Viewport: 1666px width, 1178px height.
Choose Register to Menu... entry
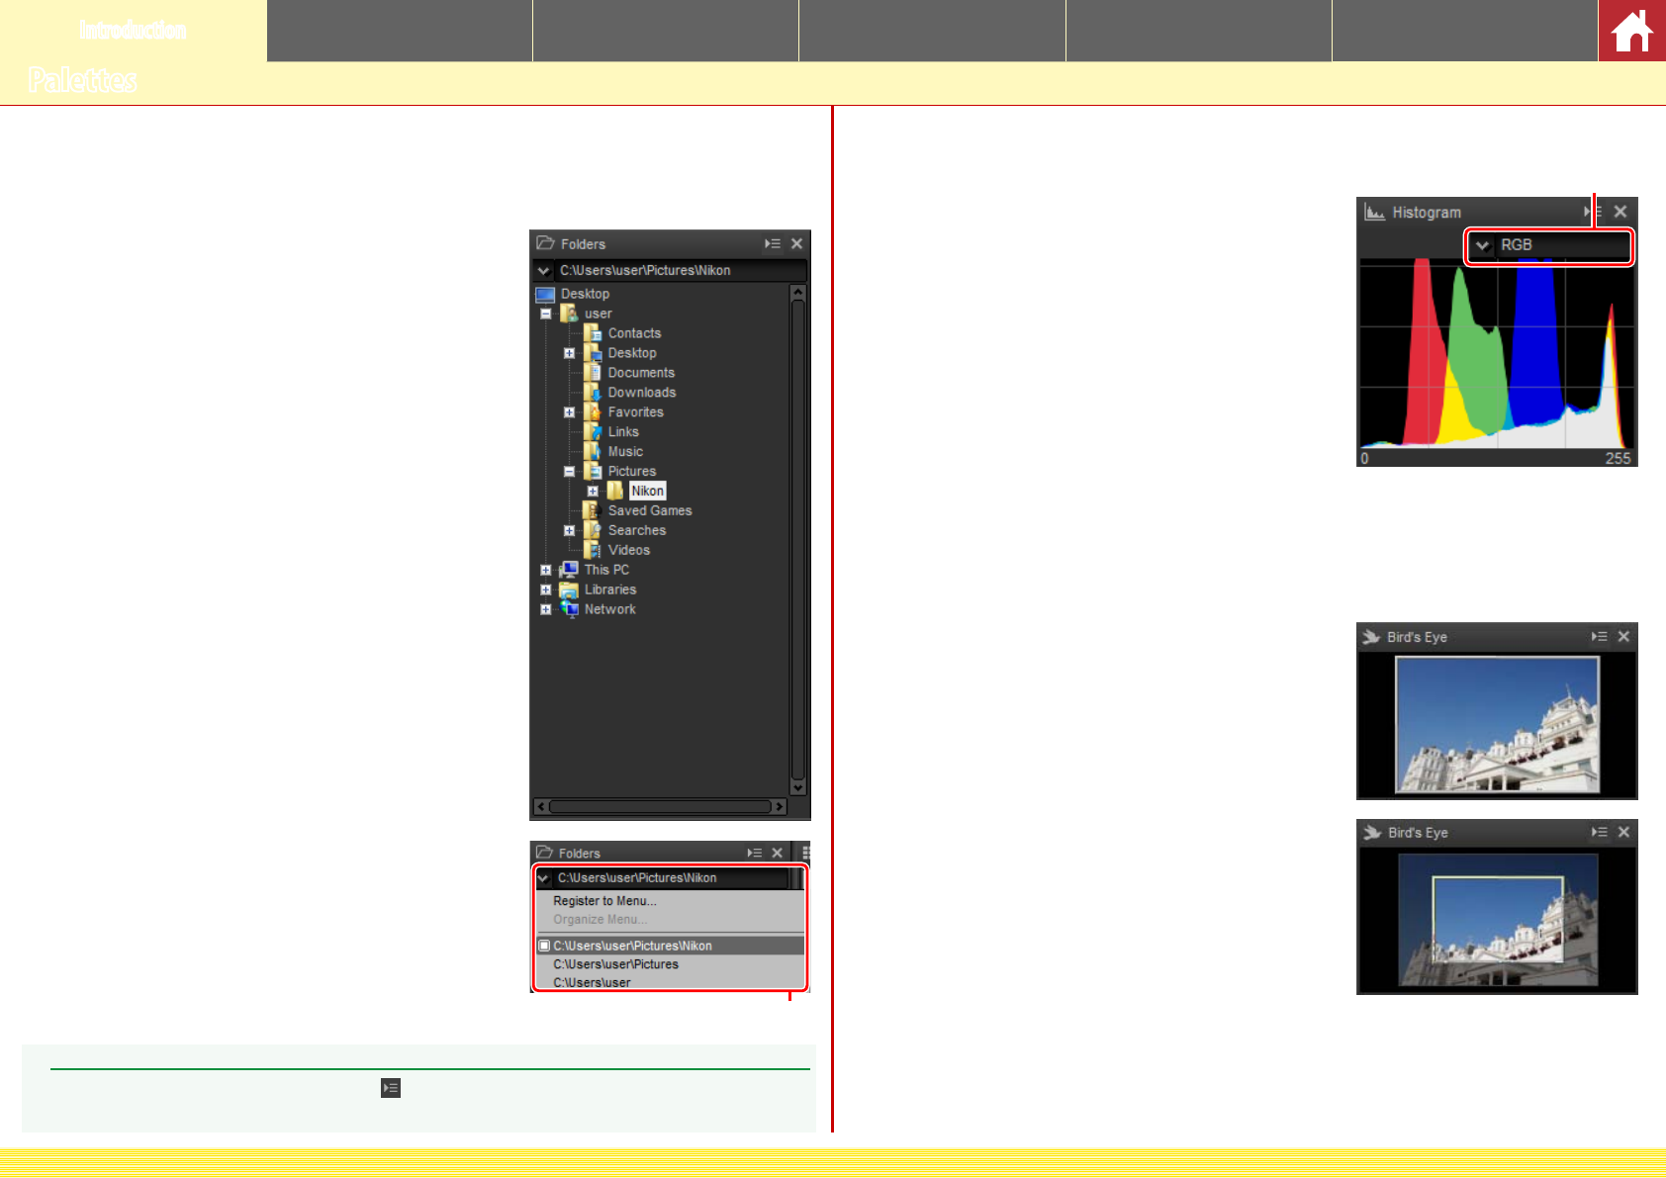[604, 901]
